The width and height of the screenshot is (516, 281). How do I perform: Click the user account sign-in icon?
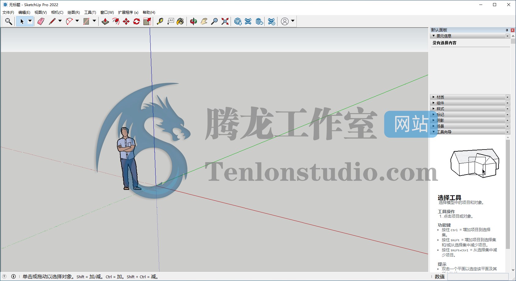pyautogui.click(x=285, y=21)
